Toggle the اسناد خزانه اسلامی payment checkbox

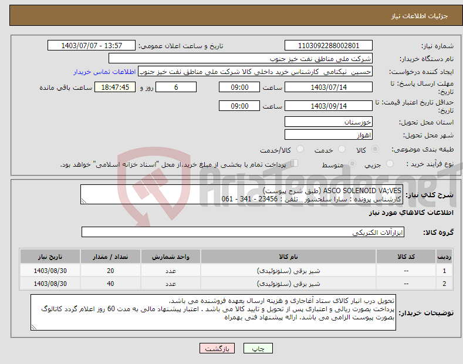coord(295,163)
